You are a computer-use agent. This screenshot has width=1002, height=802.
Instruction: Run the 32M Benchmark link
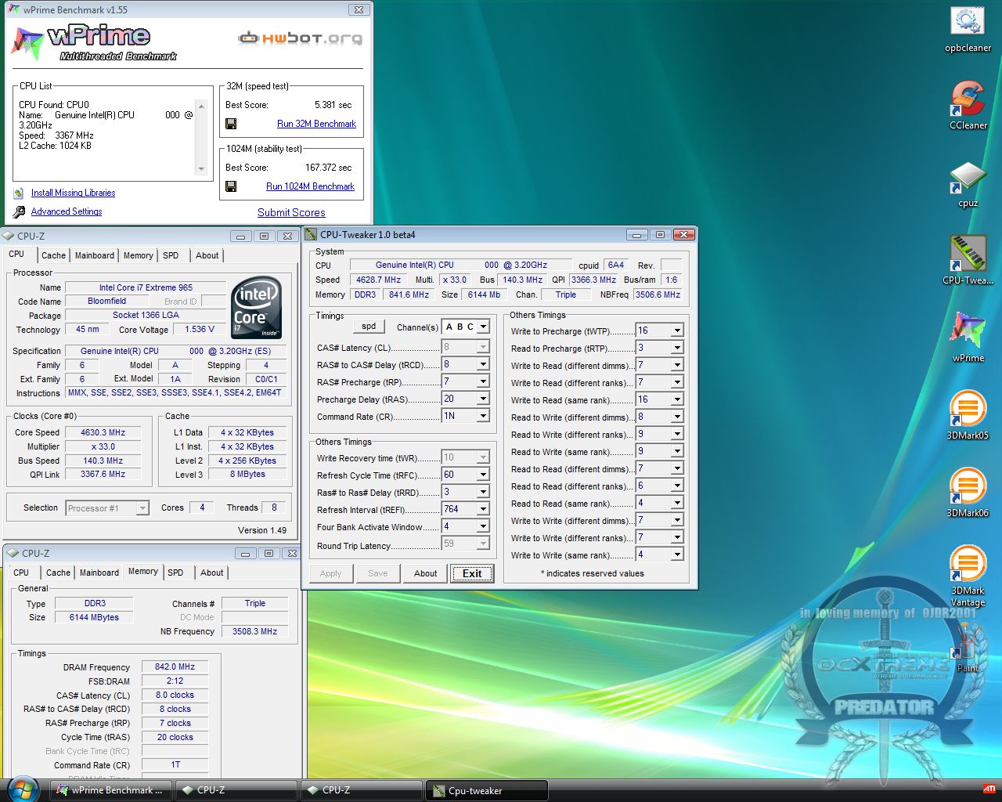(316, 124)
